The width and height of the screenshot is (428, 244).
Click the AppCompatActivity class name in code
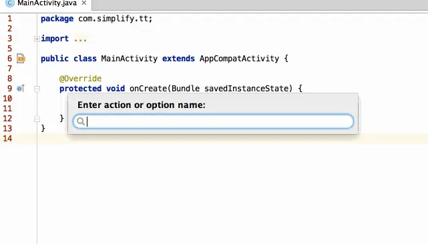tap(239, 59)
